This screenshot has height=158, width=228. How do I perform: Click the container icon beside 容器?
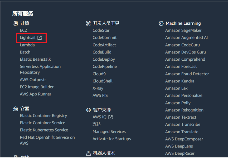click(16, 109)
